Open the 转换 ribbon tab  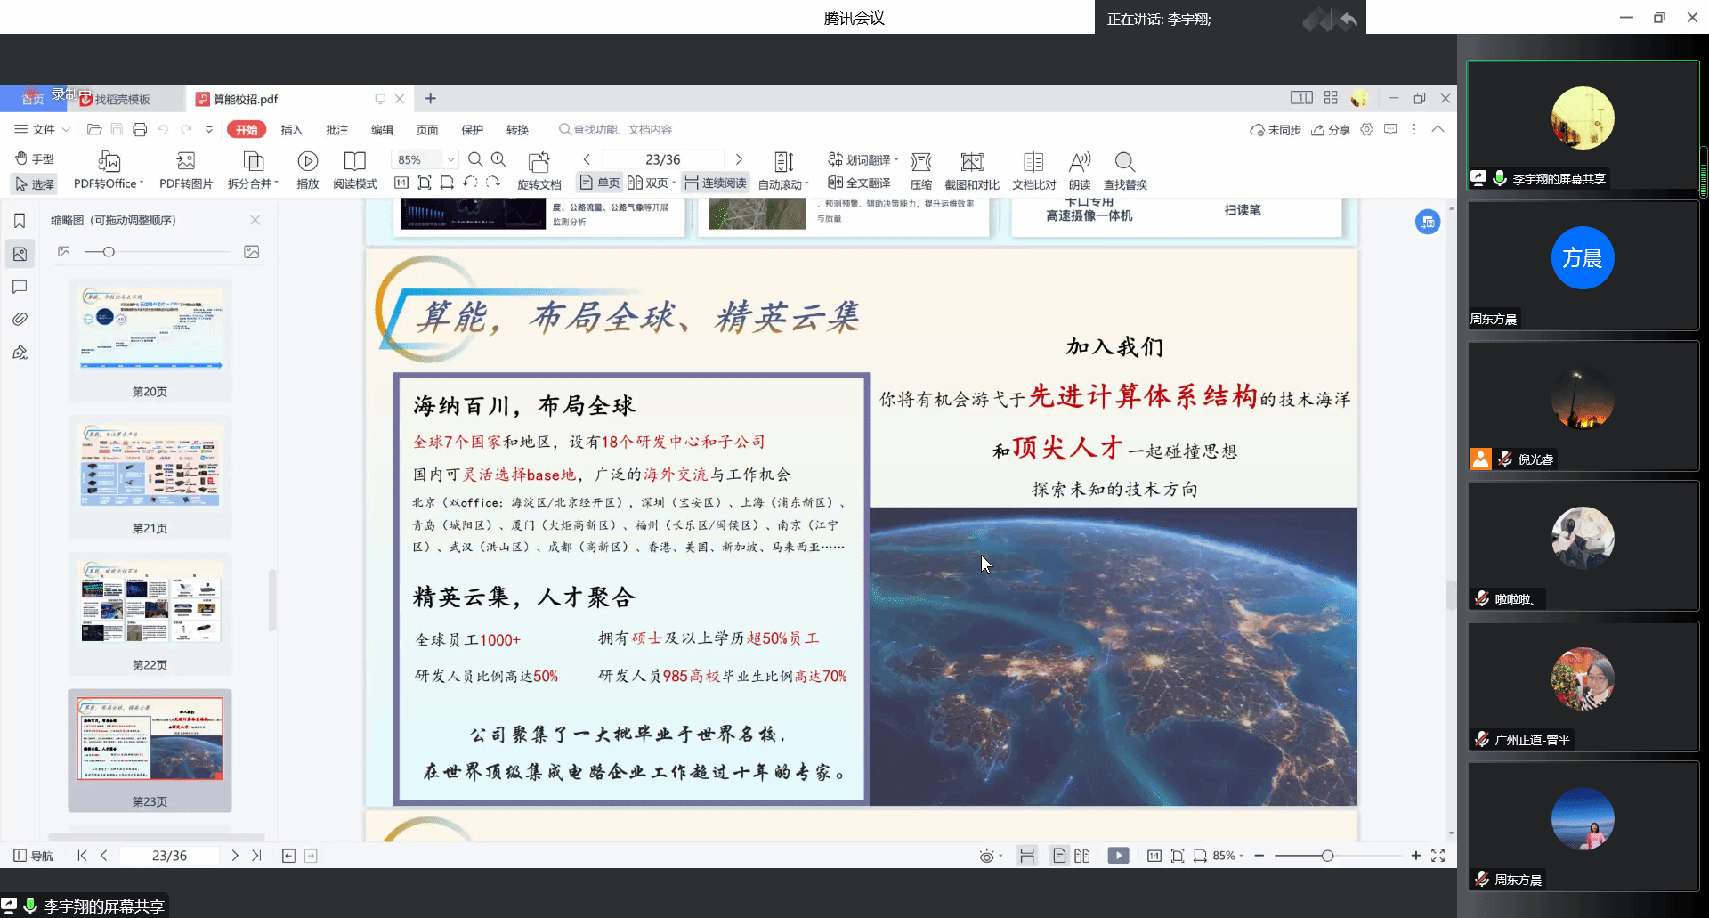517,130
